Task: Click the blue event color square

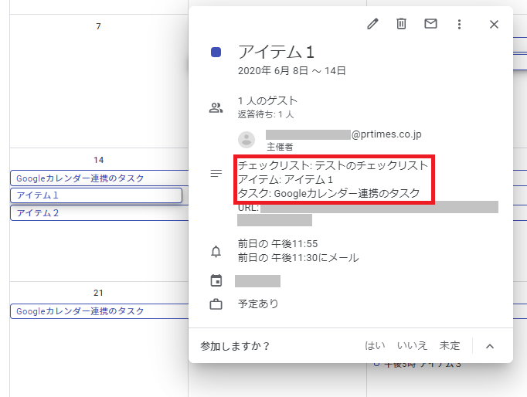Action: coord(216,53)
